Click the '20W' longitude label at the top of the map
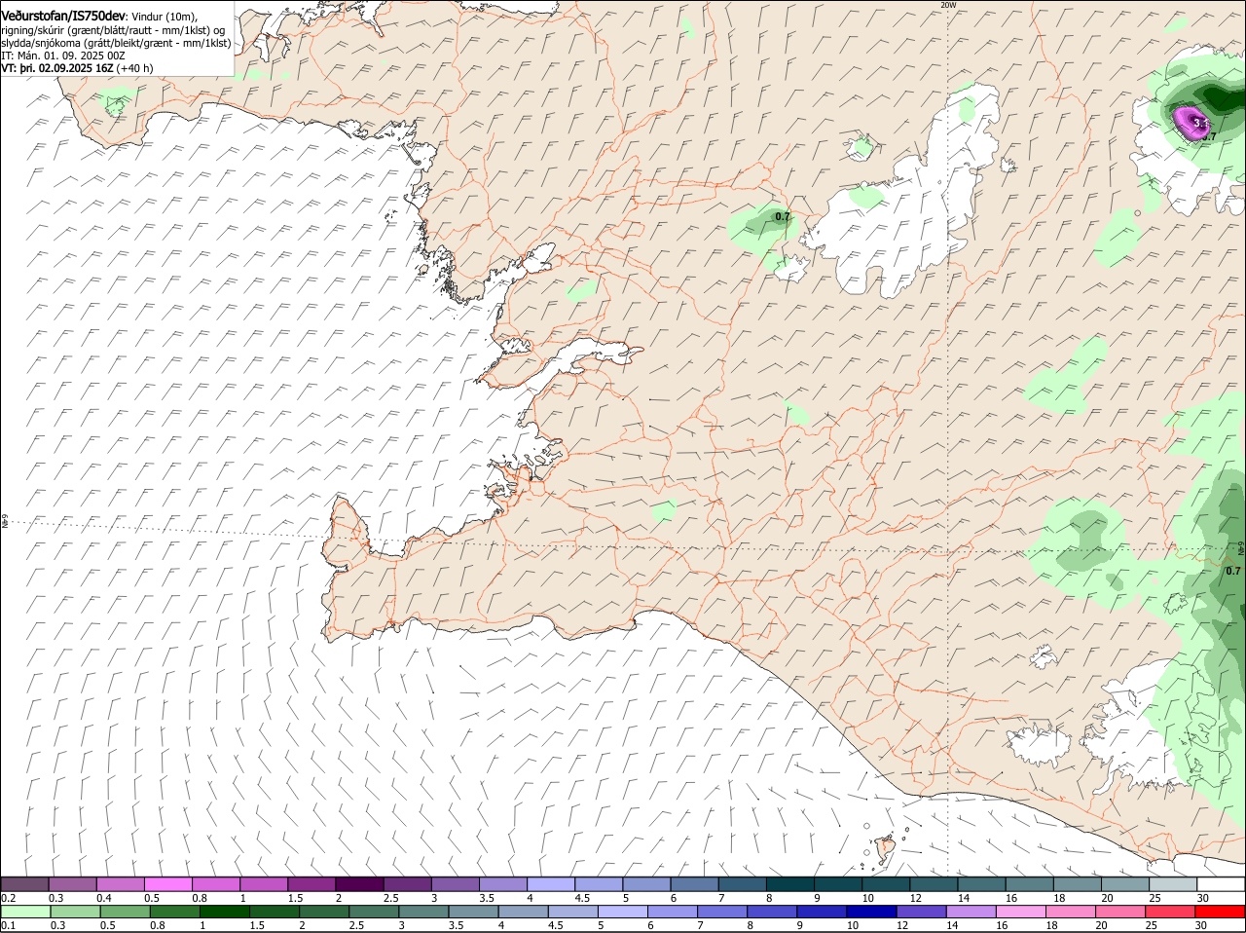1246x933 pixels. click(948, 5)
